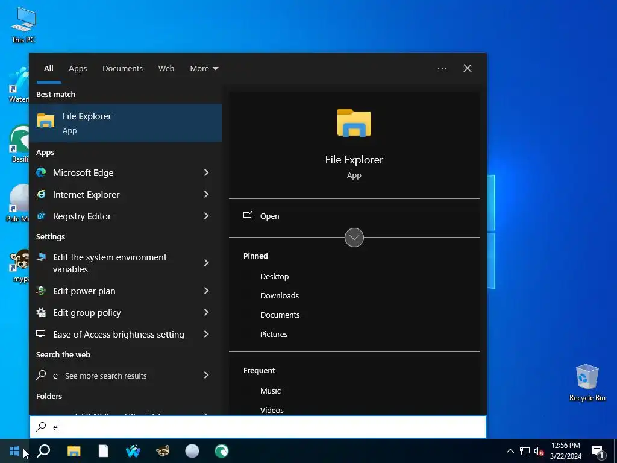Open frequent Videos folder
617x463 pixels.
click(272, 410)
